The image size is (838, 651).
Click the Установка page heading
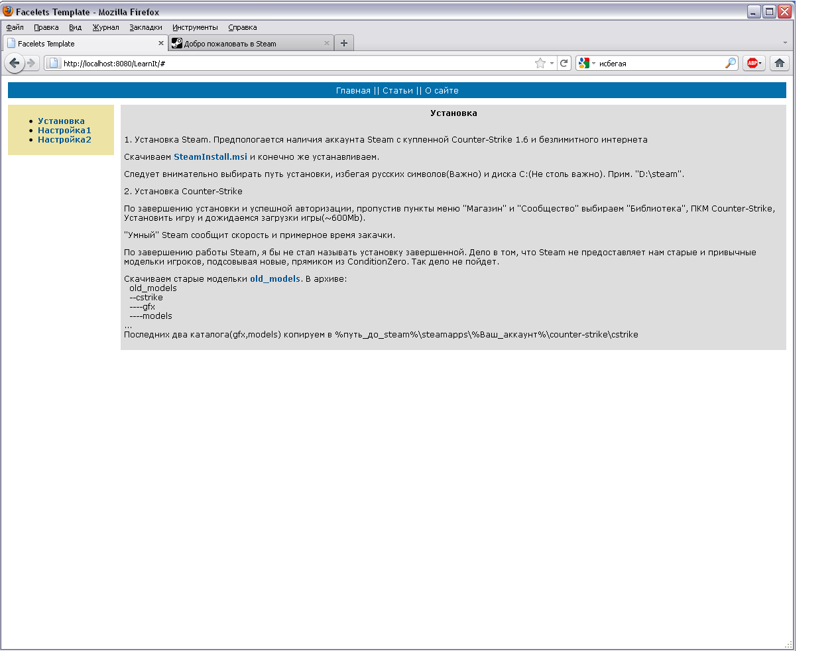(453, 113)
